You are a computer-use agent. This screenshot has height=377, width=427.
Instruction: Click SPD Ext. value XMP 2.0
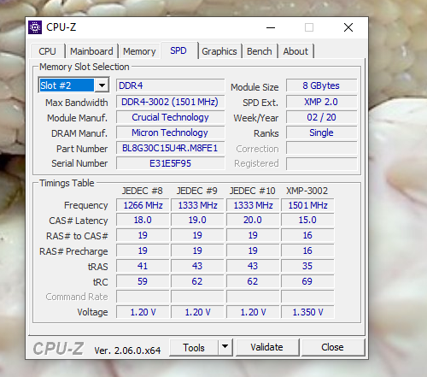[x=321, y=102]
